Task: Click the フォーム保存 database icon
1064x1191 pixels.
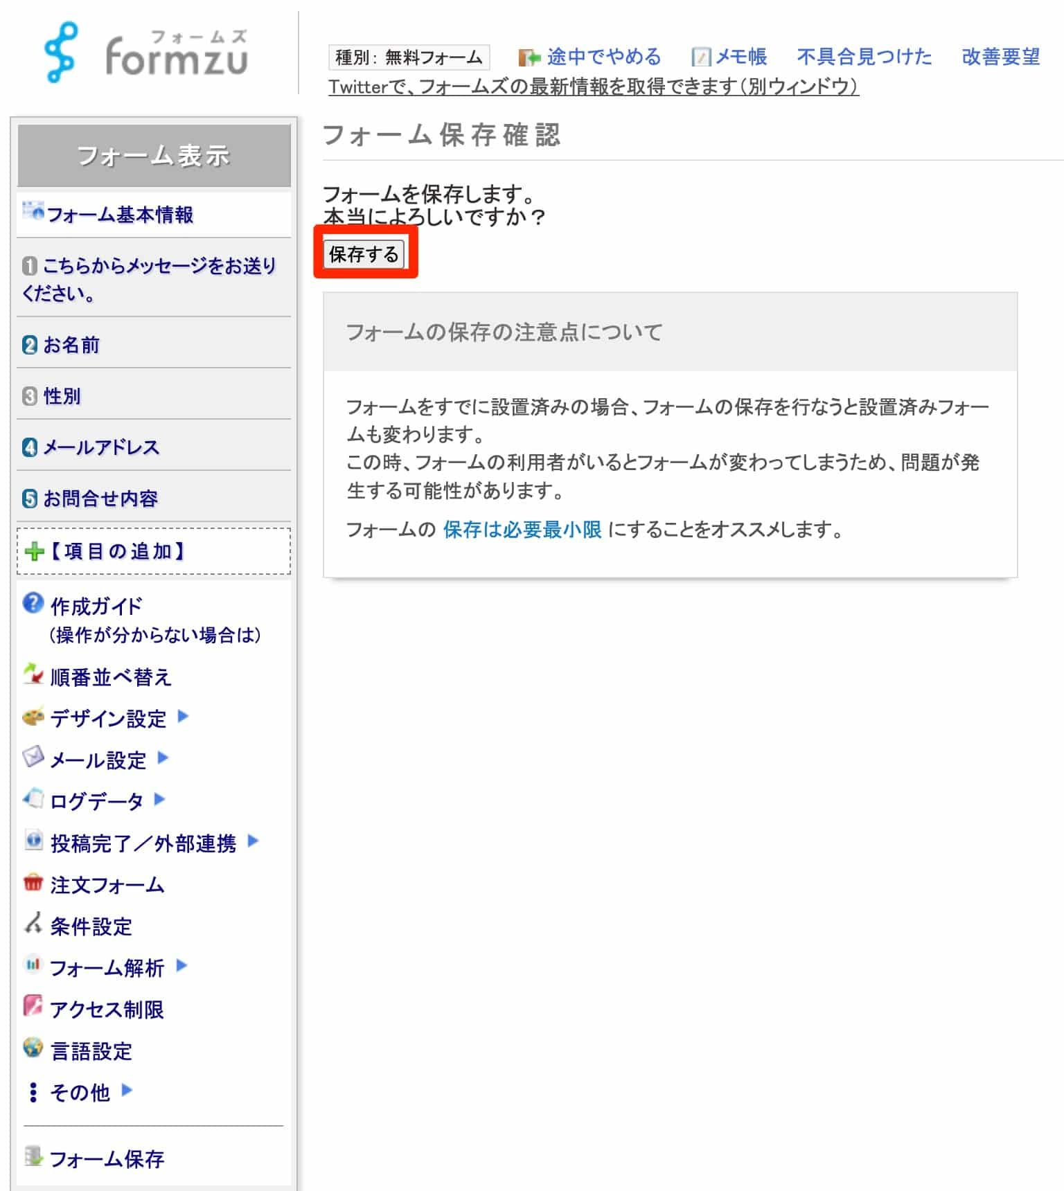Action: [33, 1156]
